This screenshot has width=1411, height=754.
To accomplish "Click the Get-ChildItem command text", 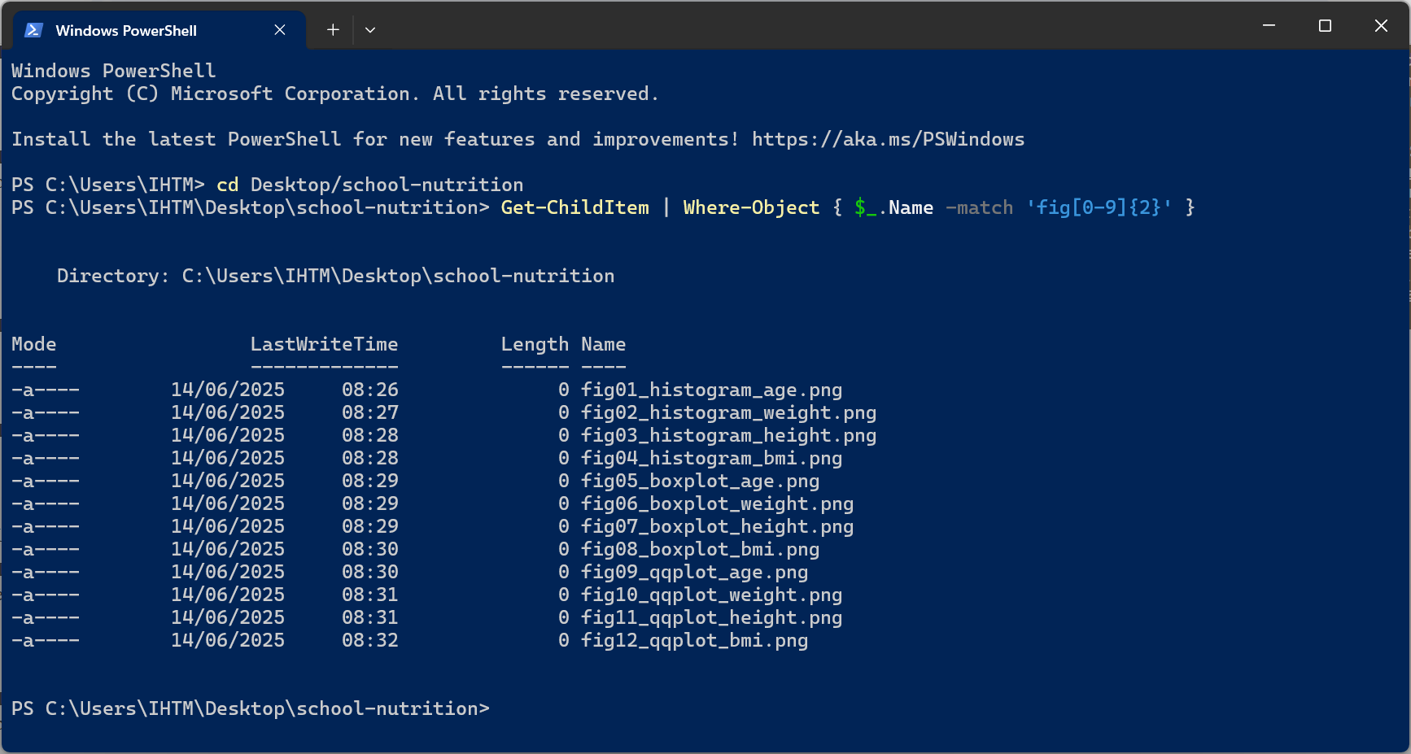I will pyautogui.click(x=575, y=207).
